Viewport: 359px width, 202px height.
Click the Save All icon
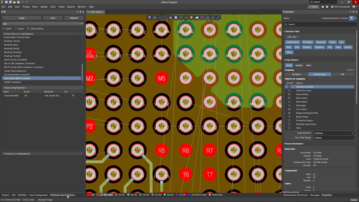pyautogui.click(x=10, y=2)
